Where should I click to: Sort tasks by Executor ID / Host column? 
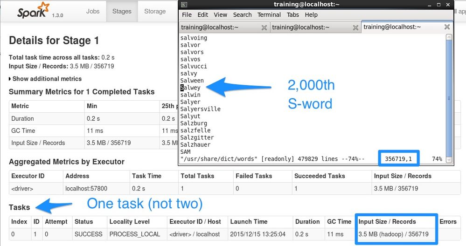tap(195, 222)
